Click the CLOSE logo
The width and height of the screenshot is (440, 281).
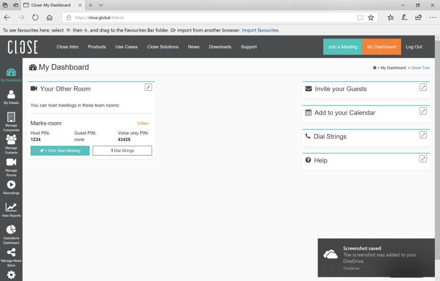click(23, 47)
